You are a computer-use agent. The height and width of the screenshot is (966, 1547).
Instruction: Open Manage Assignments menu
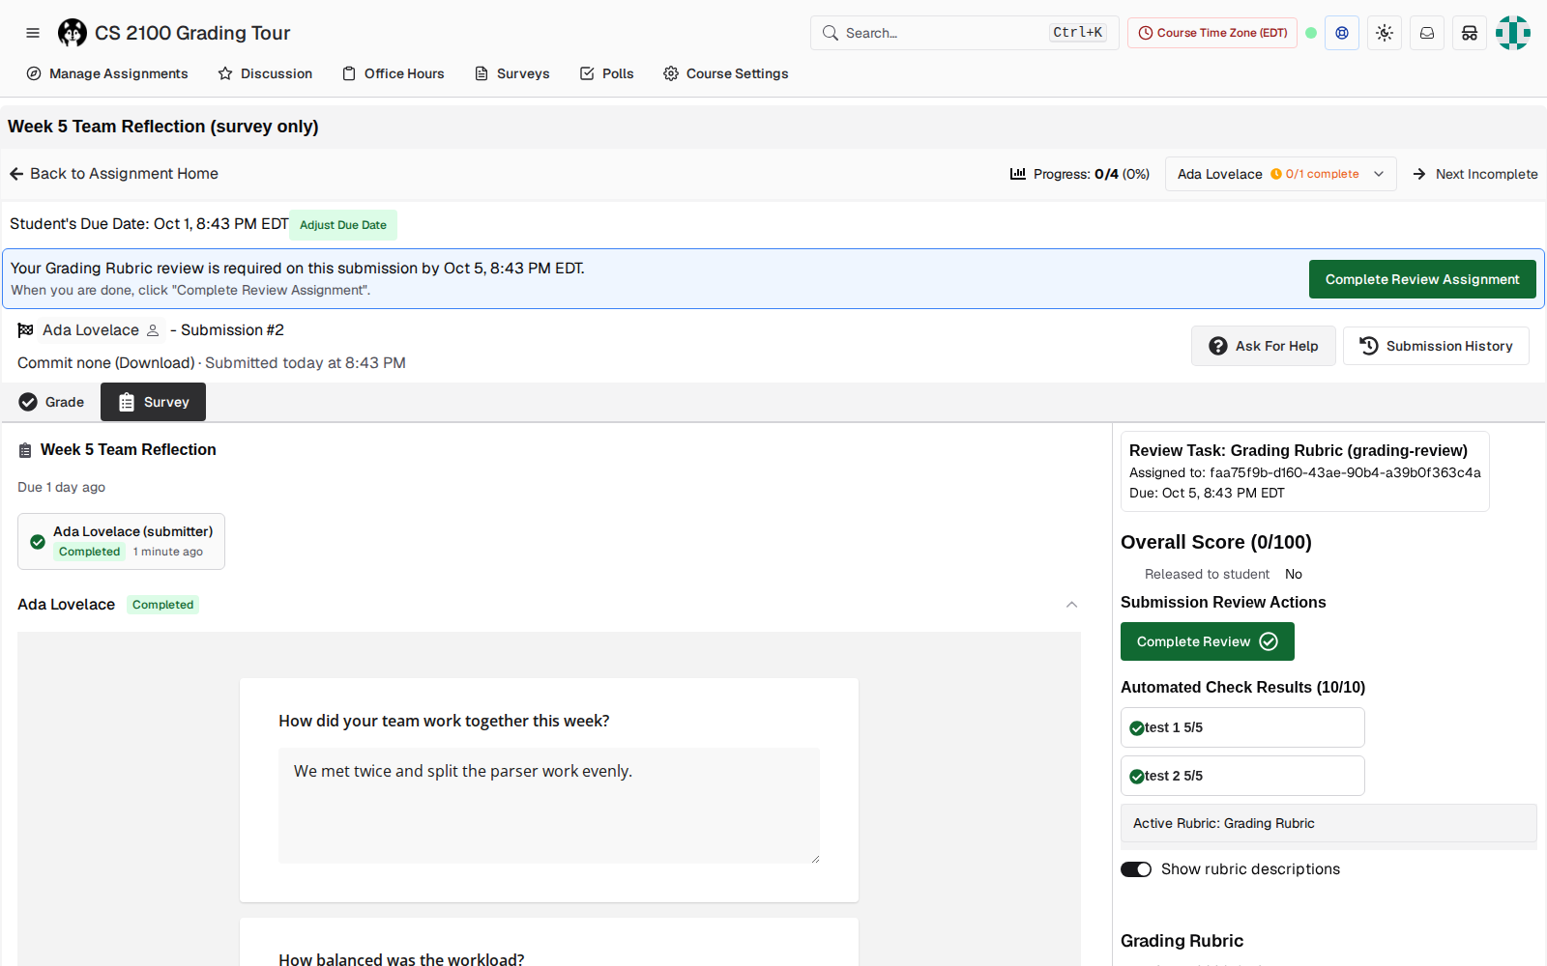click(107, 73)
